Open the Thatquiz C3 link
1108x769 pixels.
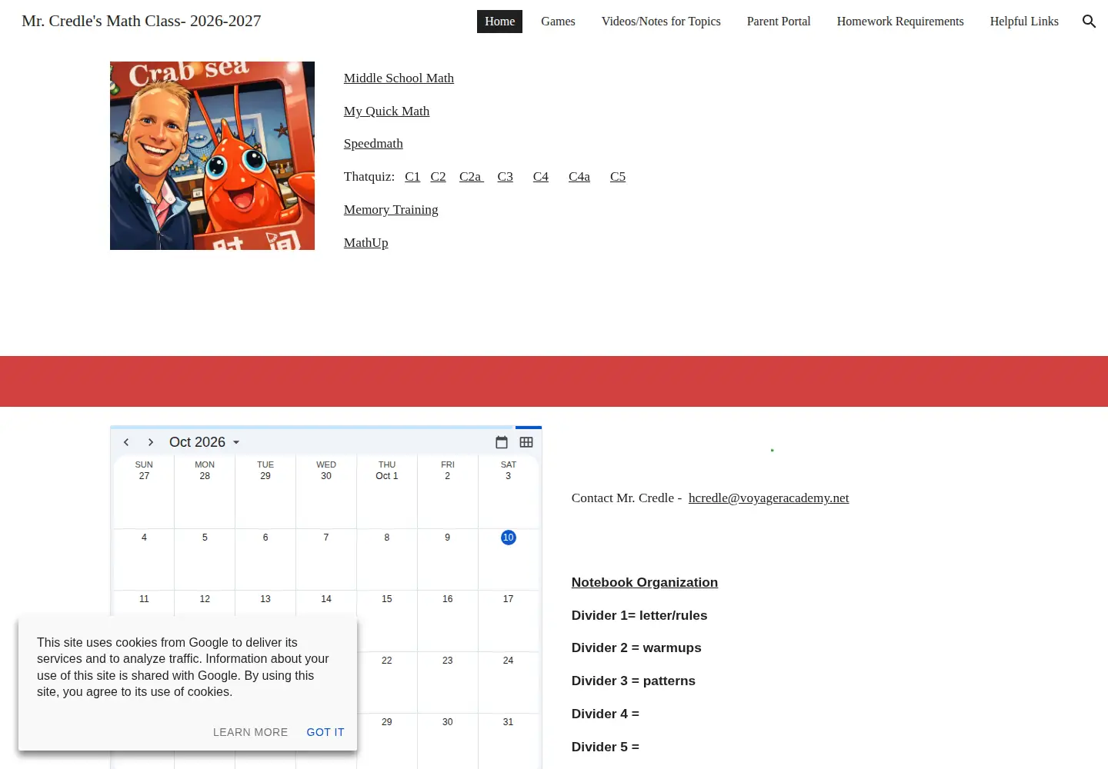505,177
